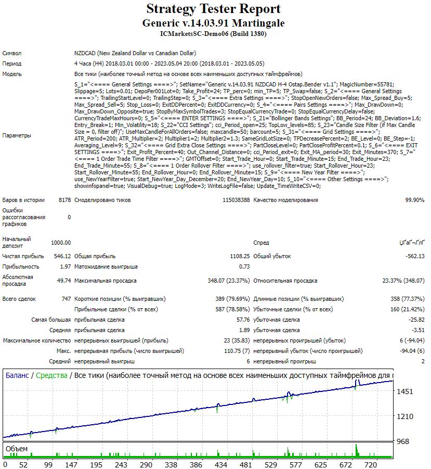Click the 'Период' row label
Viewport: 431px width, 469px height.
[x=12, y=64]
